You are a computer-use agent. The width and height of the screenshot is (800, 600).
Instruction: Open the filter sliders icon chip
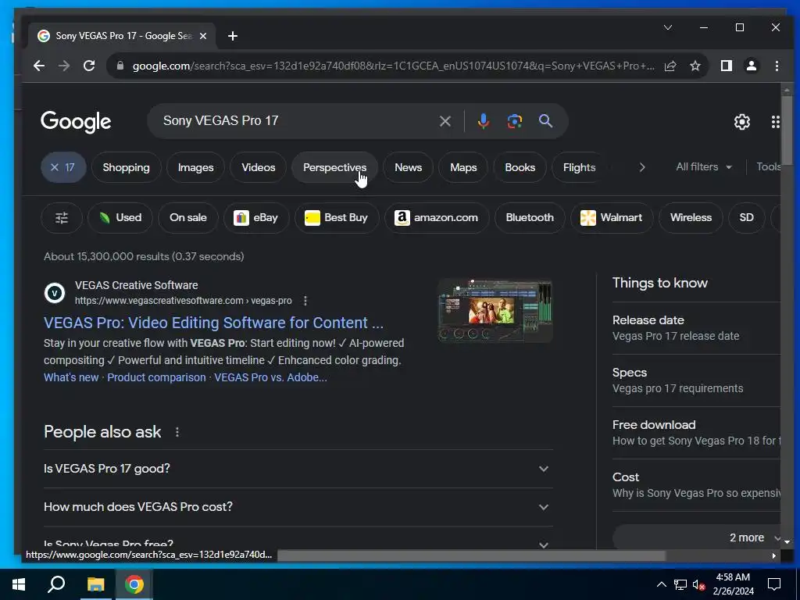tap(61, 218)
